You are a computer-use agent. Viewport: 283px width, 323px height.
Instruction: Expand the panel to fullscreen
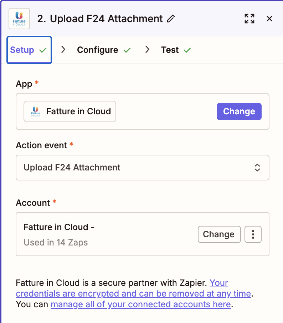[249, 18]
